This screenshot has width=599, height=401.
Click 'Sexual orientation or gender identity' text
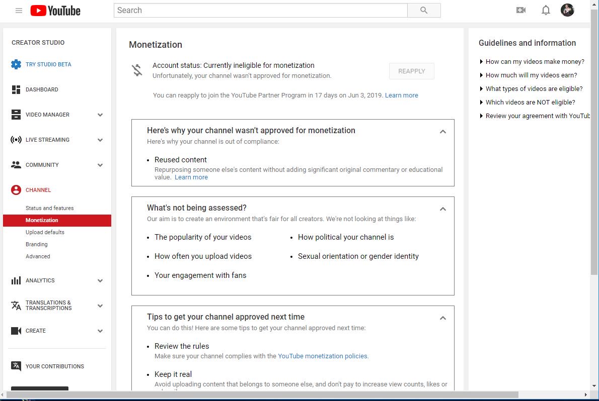click(358, 256)
